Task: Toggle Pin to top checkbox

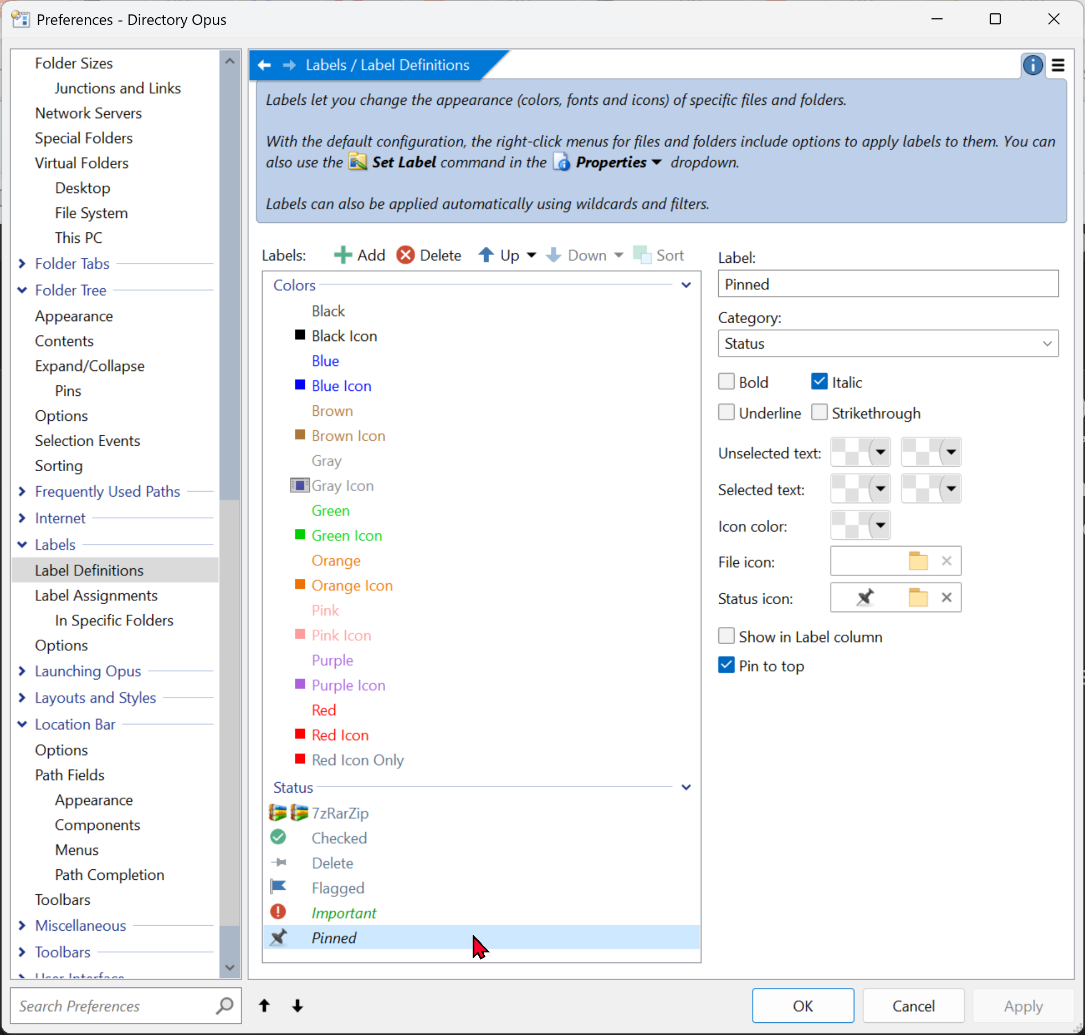Action: (726, 665)
